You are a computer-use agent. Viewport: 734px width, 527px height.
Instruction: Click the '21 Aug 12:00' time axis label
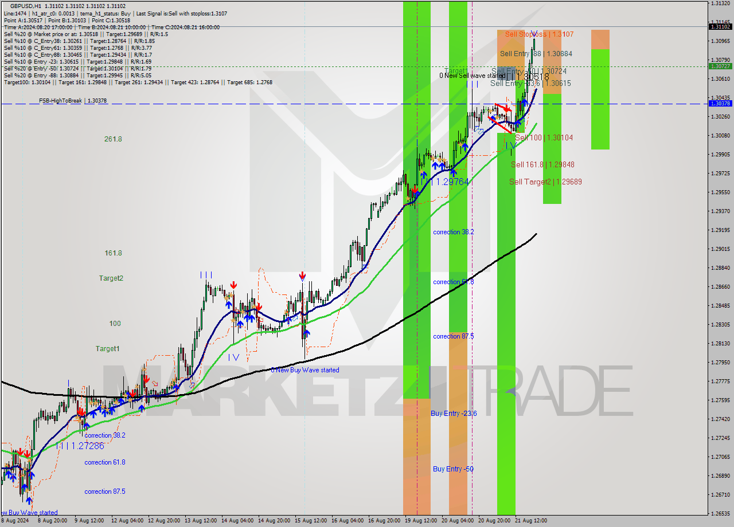[532, 521]
